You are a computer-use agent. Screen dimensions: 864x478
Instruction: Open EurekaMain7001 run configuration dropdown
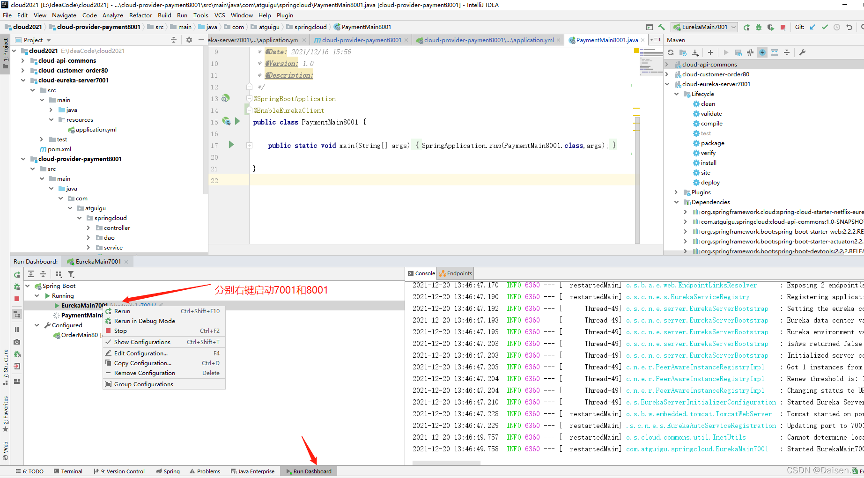pos(704,27)
